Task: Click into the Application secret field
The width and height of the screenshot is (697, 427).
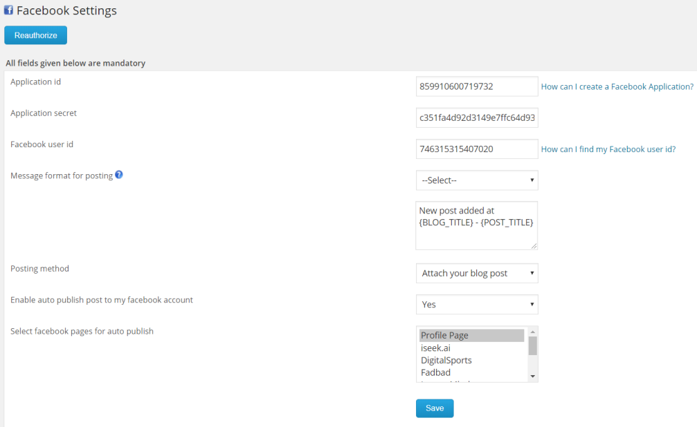Action: (476, 117)
